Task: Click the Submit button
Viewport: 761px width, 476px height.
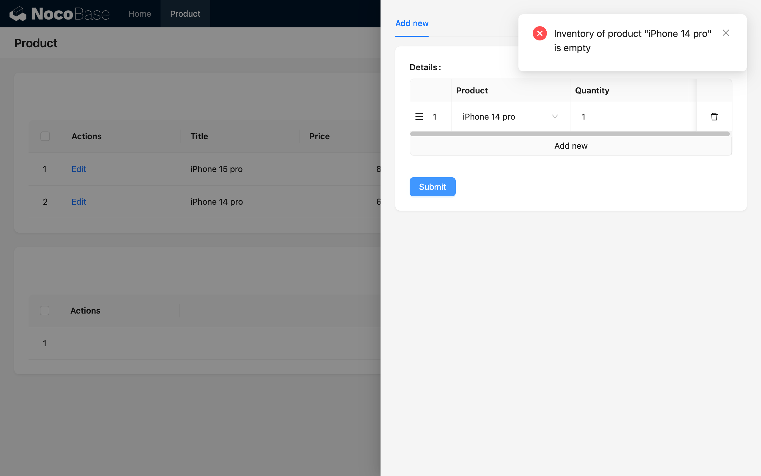Action: coord(432,187)
